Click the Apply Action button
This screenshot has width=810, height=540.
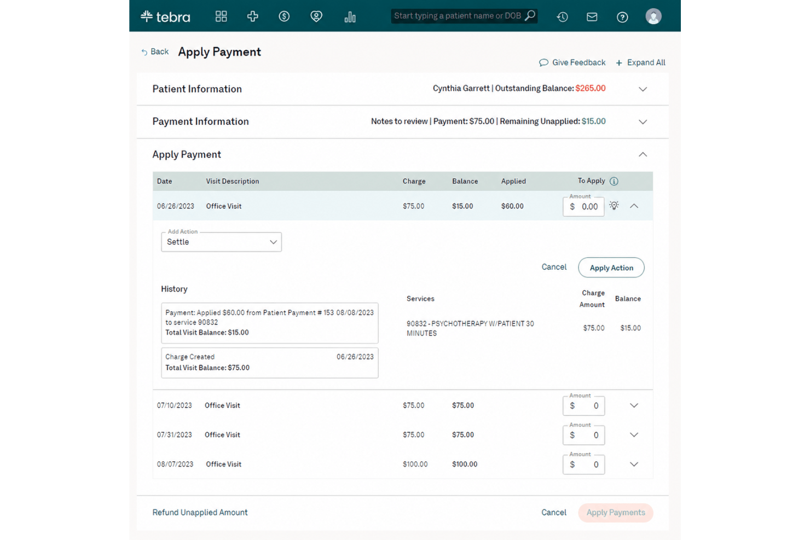coord(611,268)
